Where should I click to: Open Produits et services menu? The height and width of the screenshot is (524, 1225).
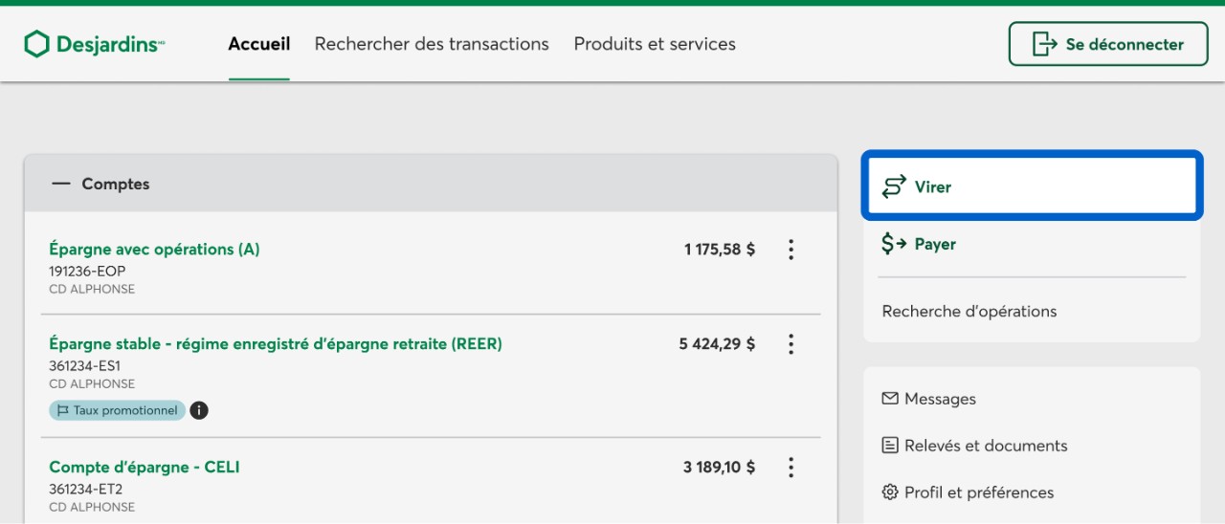[655, 44]
